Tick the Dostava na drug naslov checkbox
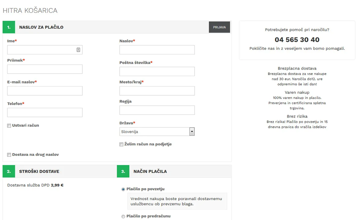The width and height of the screenshot is (358, 220). coord(9,155)
